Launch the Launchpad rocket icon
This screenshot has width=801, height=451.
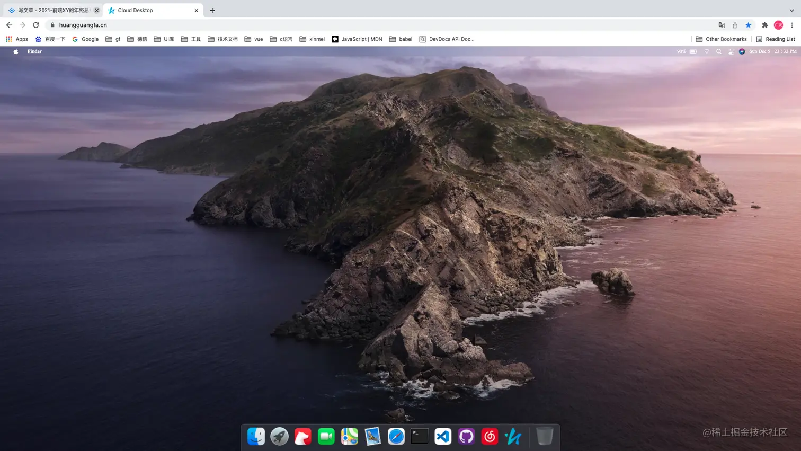point(279,436)
